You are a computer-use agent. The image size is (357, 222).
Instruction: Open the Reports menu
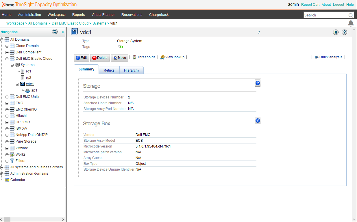[79, 15]
